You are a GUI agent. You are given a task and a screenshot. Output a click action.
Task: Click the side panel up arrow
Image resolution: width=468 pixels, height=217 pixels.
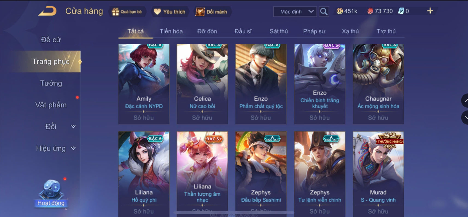[465, 100]
